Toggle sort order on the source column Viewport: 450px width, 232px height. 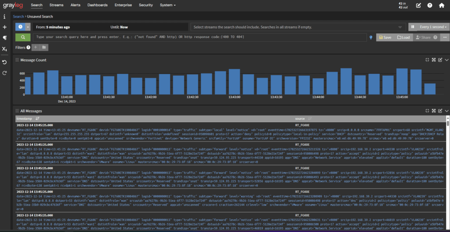point(310,119)
